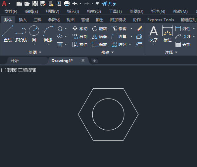
Task: Select the Stretch (拉伸) tool
Action: 80,44
